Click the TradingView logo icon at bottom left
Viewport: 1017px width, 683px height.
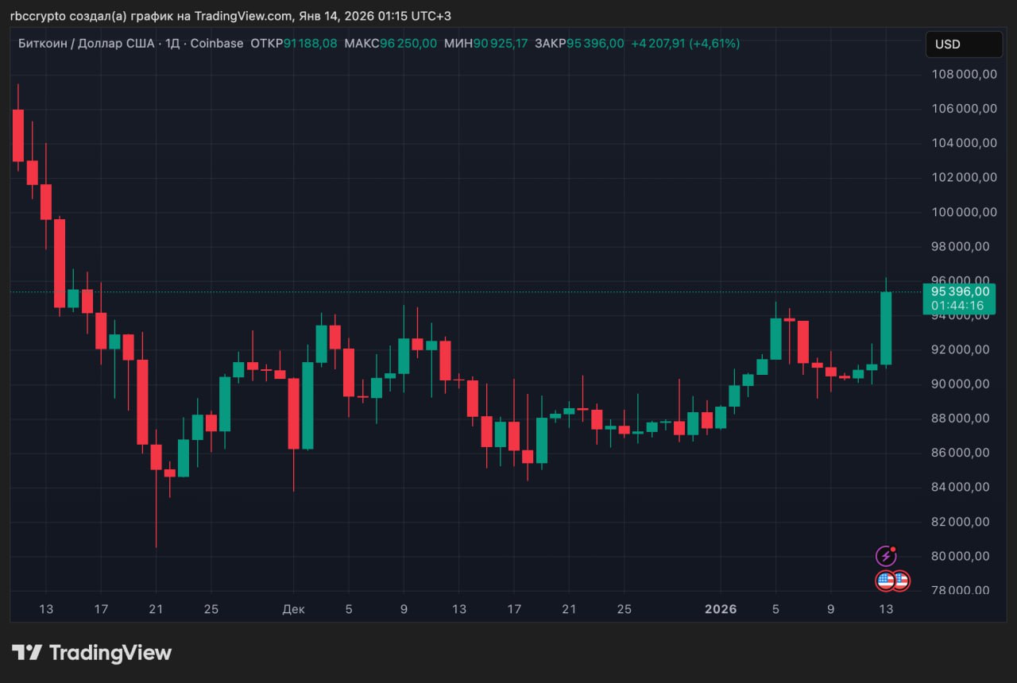click(26, 653)
